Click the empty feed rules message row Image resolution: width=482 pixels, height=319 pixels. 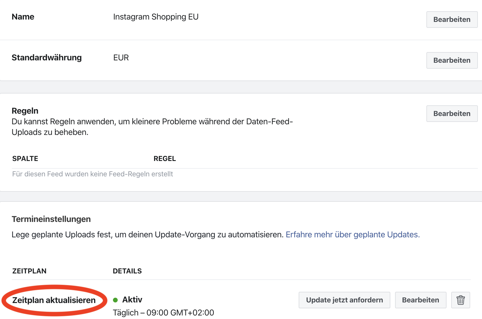click(x=93, y=174)
